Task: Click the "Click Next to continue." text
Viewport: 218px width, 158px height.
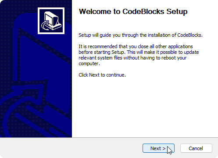Action: point(102,75)
